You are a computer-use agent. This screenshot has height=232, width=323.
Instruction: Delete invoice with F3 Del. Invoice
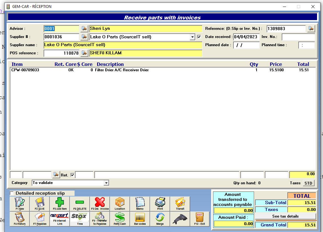coord(100,204)
